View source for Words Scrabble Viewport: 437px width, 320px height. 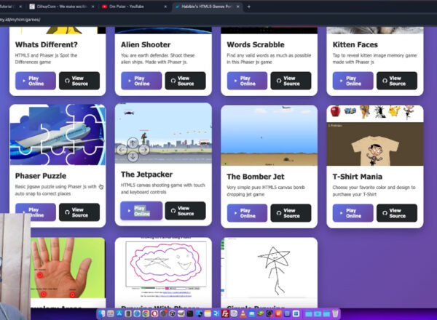(x=291, y=80)
